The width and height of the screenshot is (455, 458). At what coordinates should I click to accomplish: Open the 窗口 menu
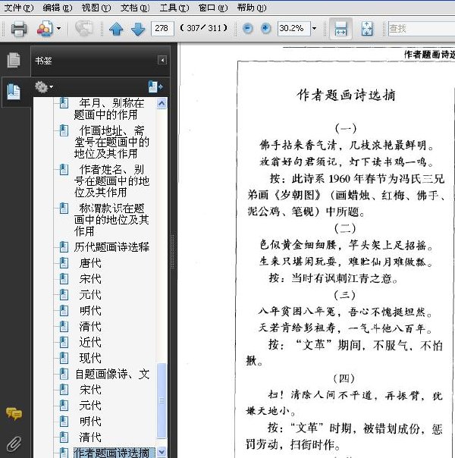(x=213, y=8)
